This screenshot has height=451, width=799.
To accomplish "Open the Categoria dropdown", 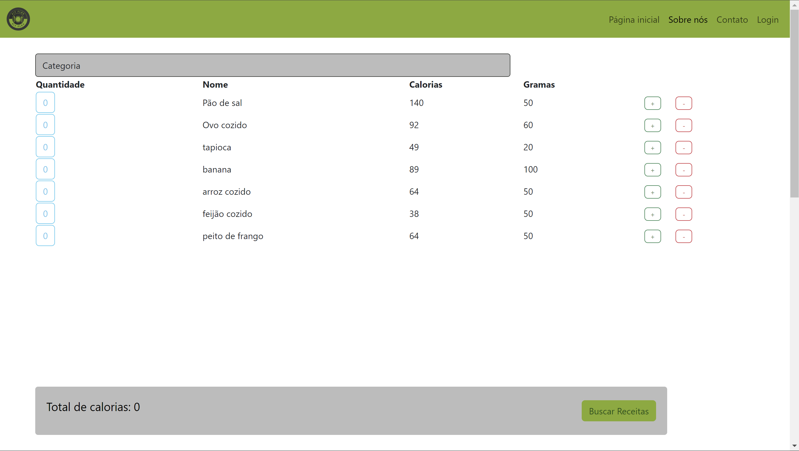I will pos(272,65).
